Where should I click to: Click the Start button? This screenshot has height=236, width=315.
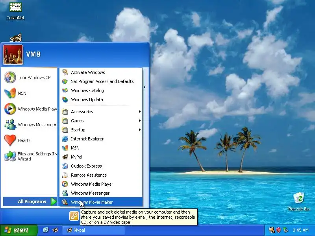(19, 230)
